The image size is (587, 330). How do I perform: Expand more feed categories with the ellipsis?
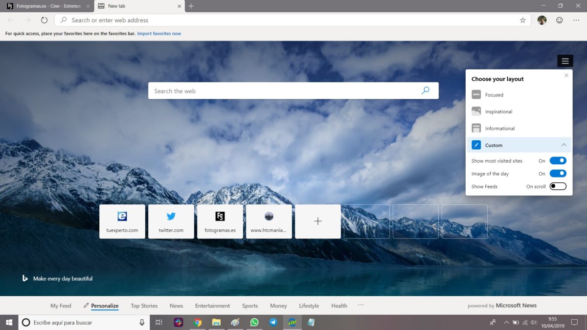point(361,305)
